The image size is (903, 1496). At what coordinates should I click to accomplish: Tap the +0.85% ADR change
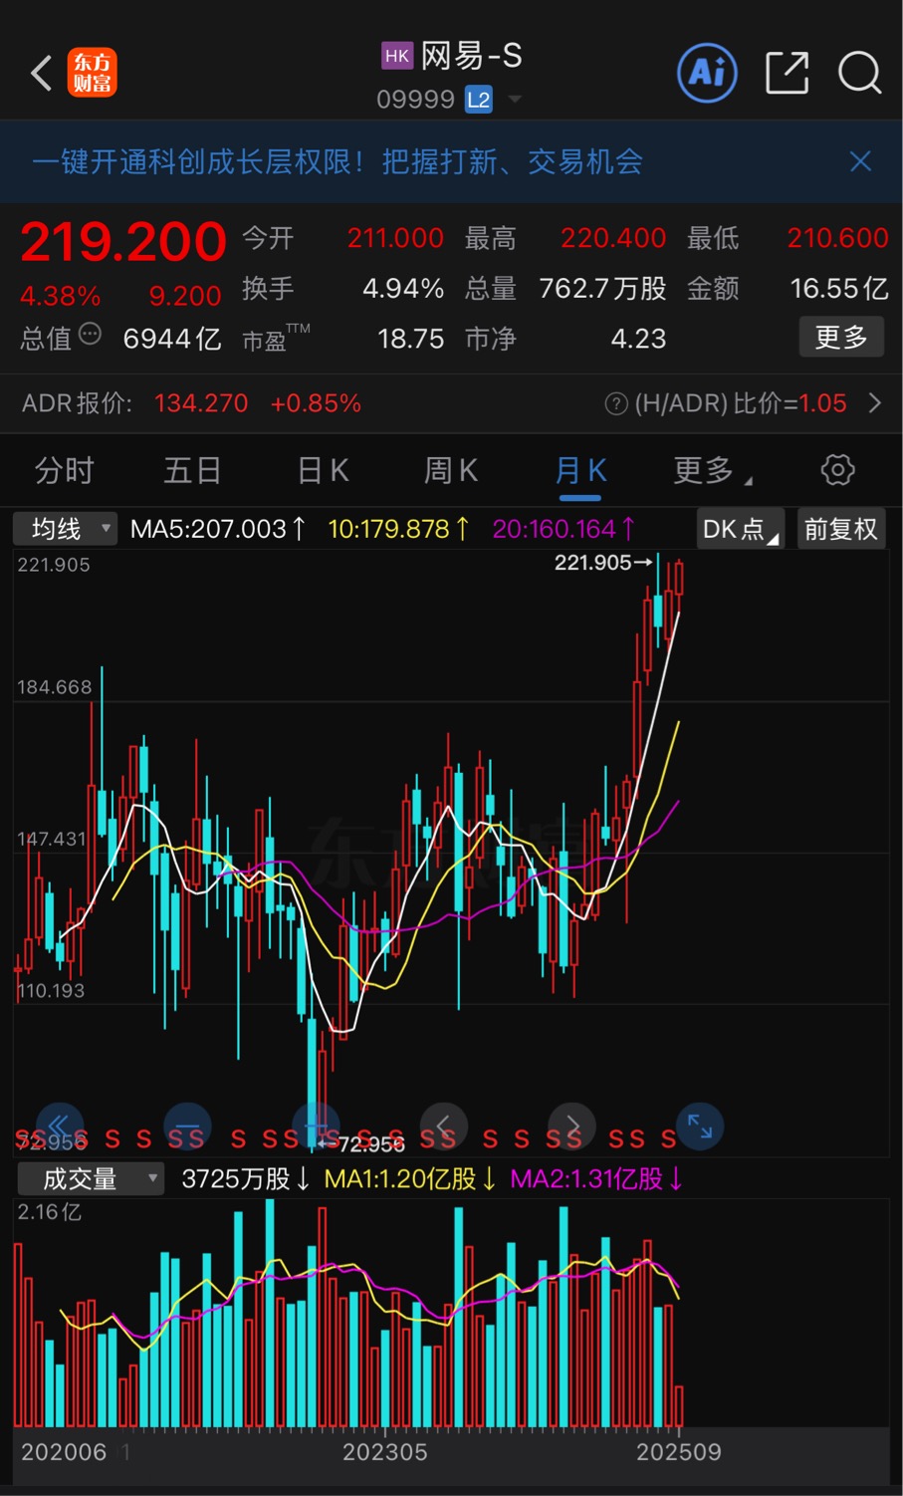pyautogui.click(x=316, y=403)
